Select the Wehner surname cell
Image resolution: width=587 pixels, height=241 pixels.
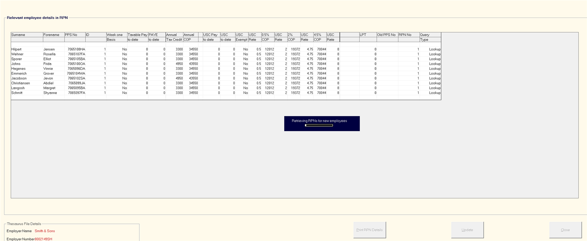click(x=27, y=54)
